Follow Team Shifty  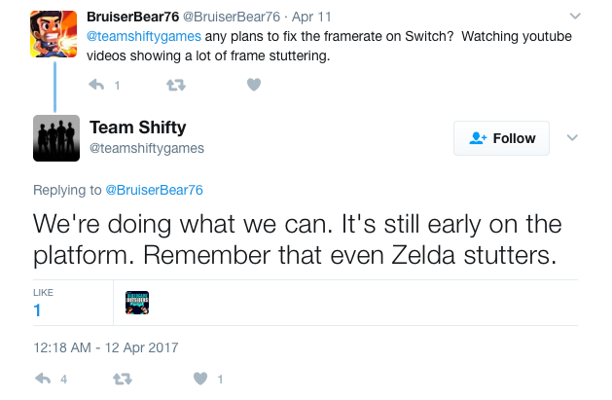coord(501,138)
